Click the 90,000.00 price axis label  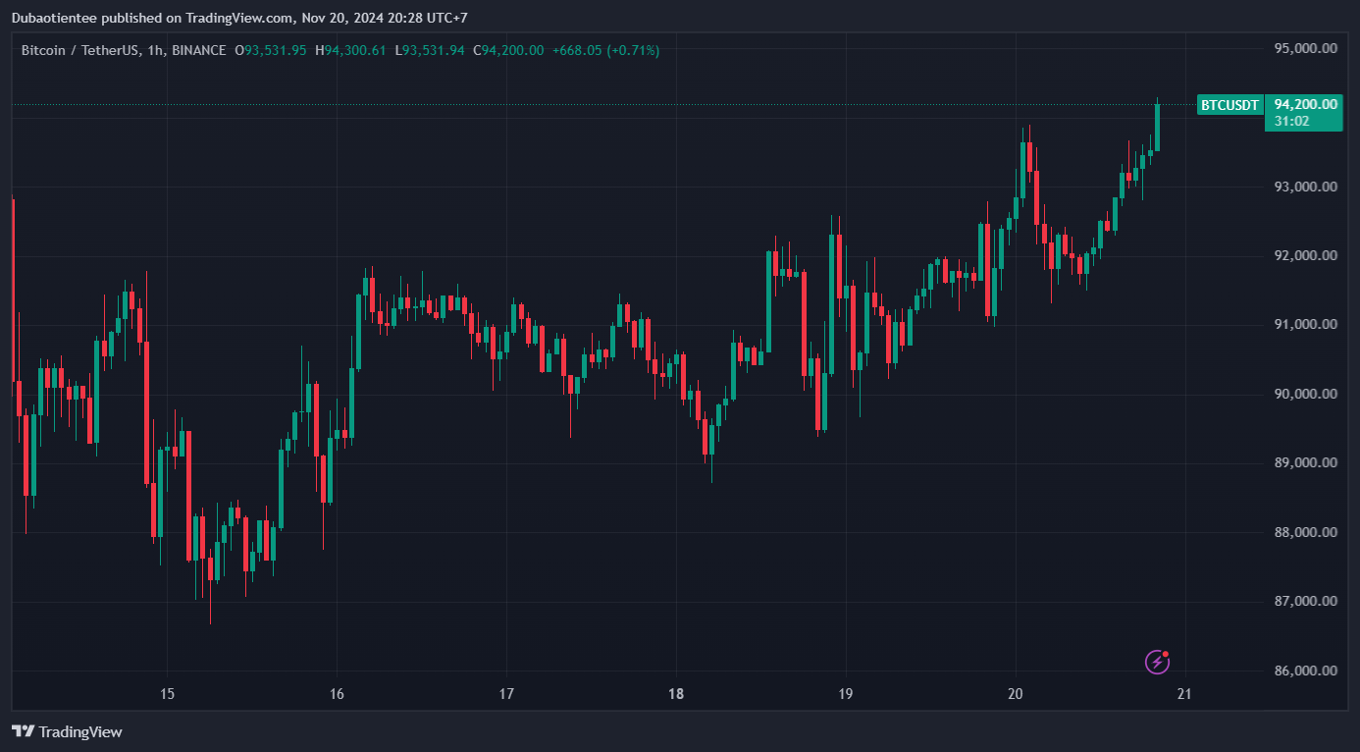point(1305,394)
